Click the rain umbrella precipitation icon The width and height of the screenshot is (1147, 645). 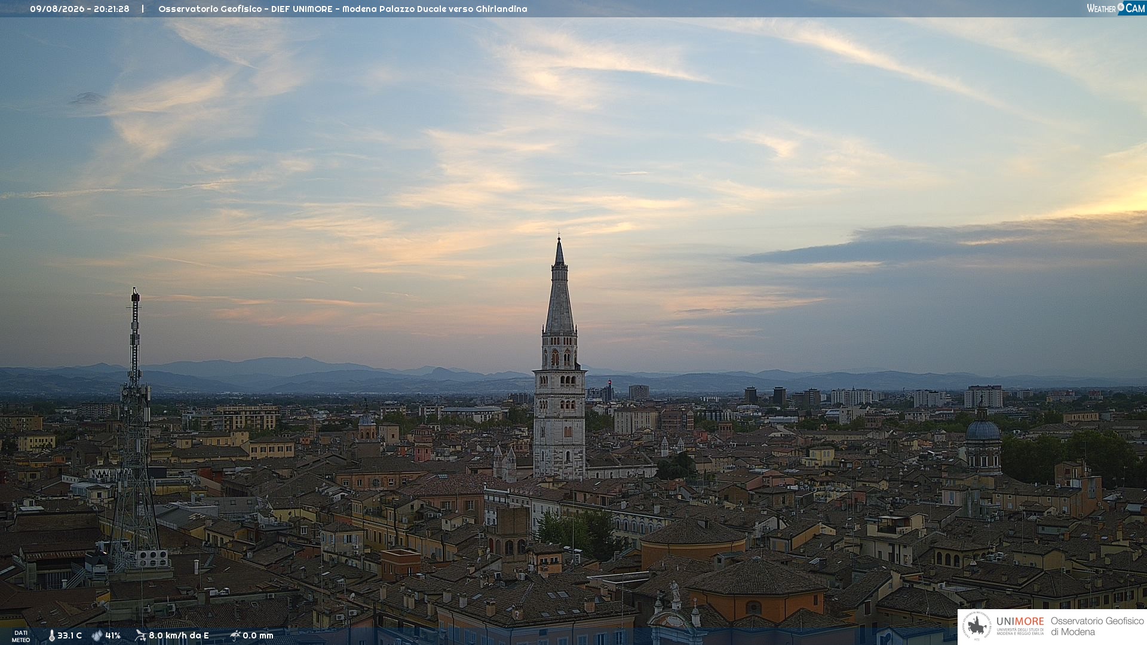(235, 635)
